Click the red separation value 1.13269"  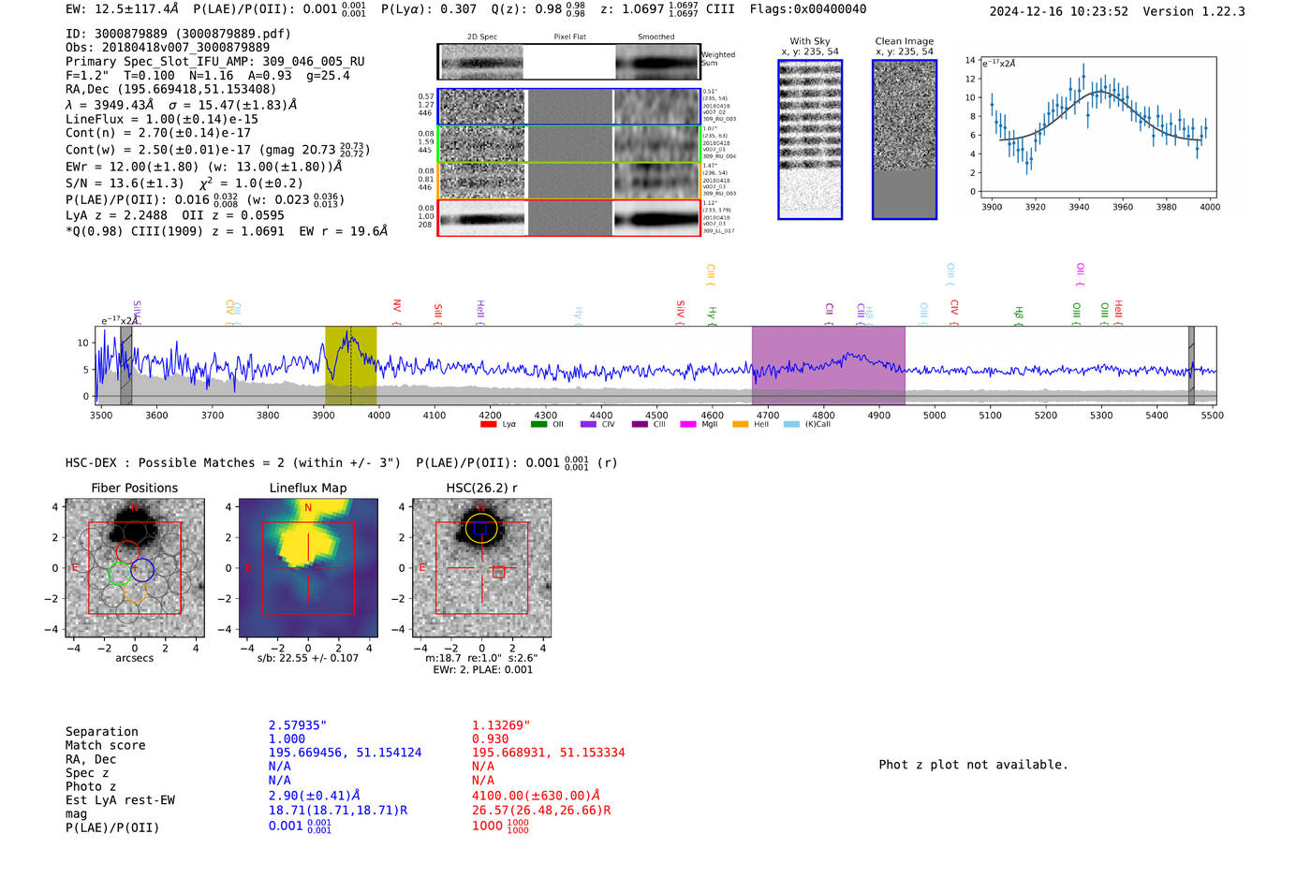point(501,725)
